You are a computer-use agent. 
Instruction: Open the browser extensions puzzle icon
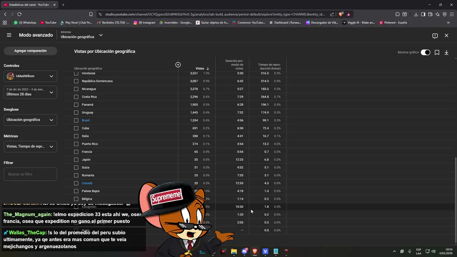pos(397,14)
